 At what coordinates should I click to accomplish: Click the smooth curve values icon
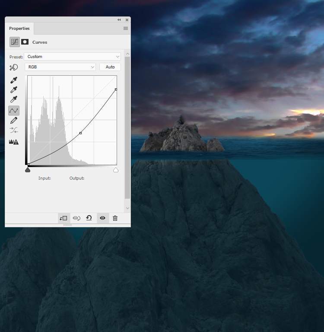coord(14,130)
